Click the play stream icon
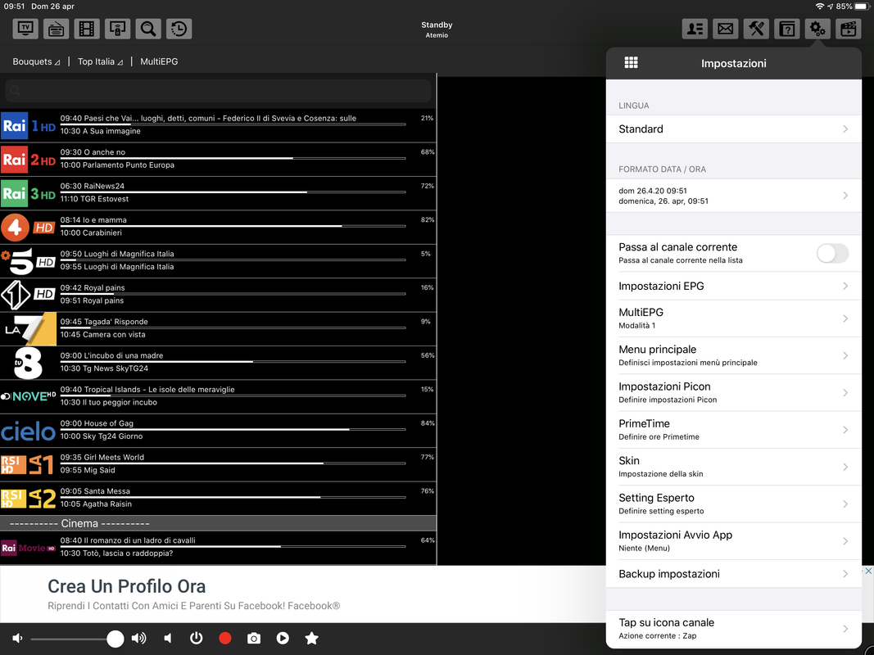Viewport: 874px width, 655px height. 283,638
